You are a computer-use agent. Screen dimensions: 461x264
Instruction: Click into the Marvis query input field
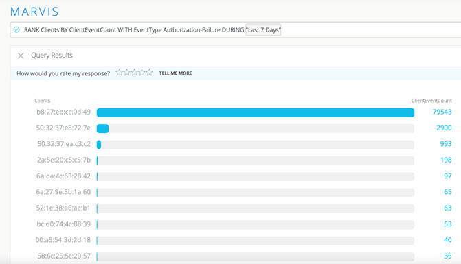(236, 30)
